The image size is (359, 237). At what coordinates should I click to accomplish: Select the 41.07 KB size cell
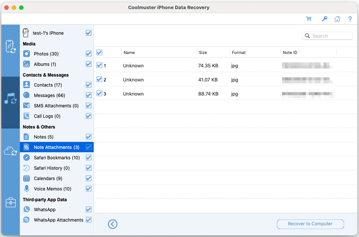click(208, 80)
